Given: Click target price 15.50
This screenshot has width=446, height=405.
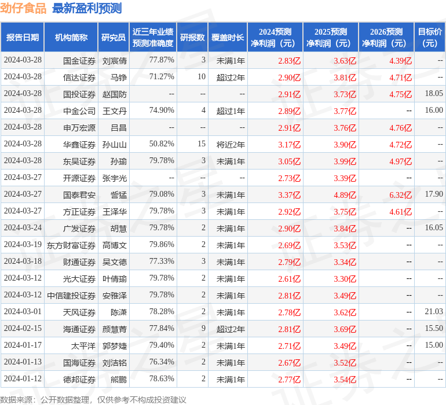Looking at the screenshot, I should coord(434,328).
